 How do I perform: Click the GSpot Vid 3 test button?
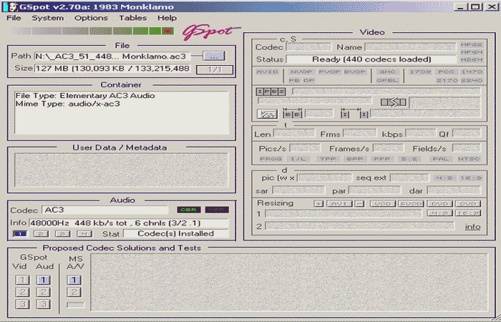tap(24, 304)
